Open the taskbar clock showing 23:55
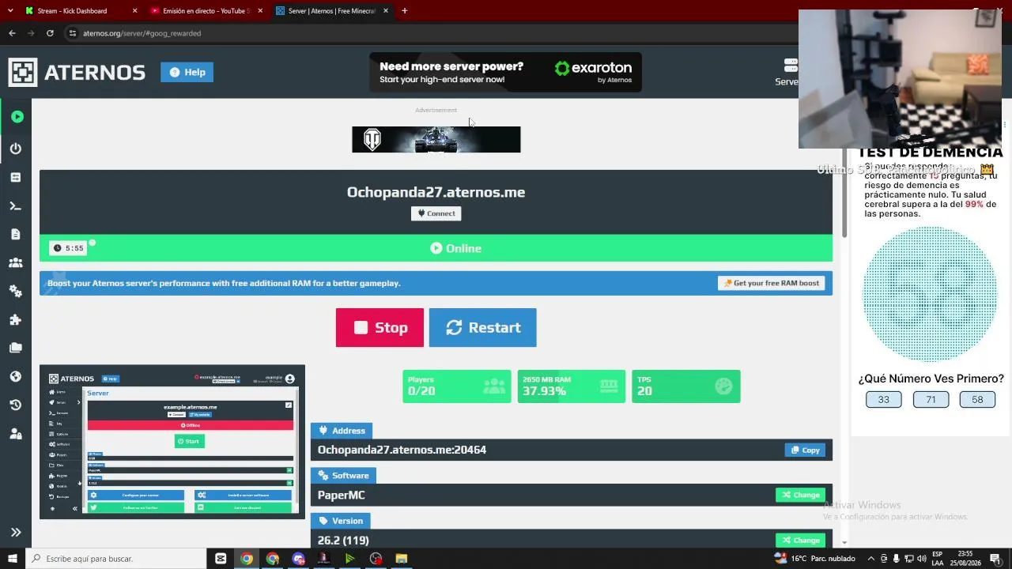The width and height of the screenshot is (1012, 569). click(x=968, y=559)
